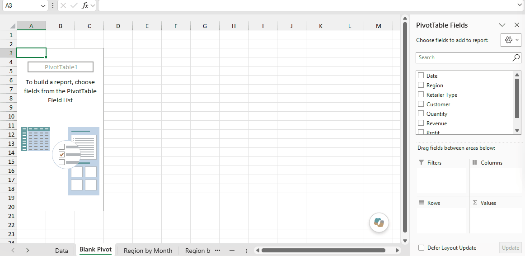Click the Rows area box
The image size is (525, 256).
[441, 220]
